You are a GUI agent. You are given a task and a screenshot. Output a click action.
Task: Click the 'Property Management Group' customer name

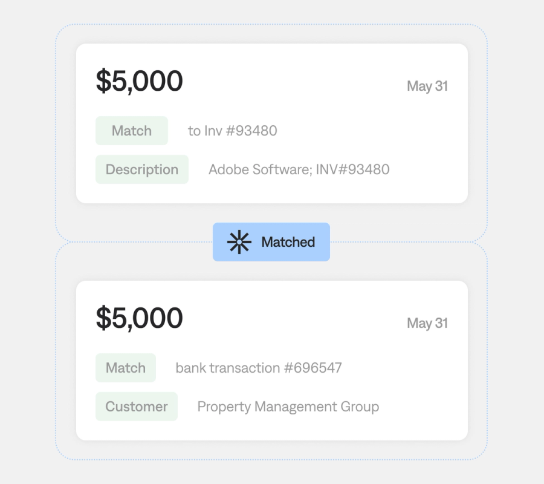[288, 407]
